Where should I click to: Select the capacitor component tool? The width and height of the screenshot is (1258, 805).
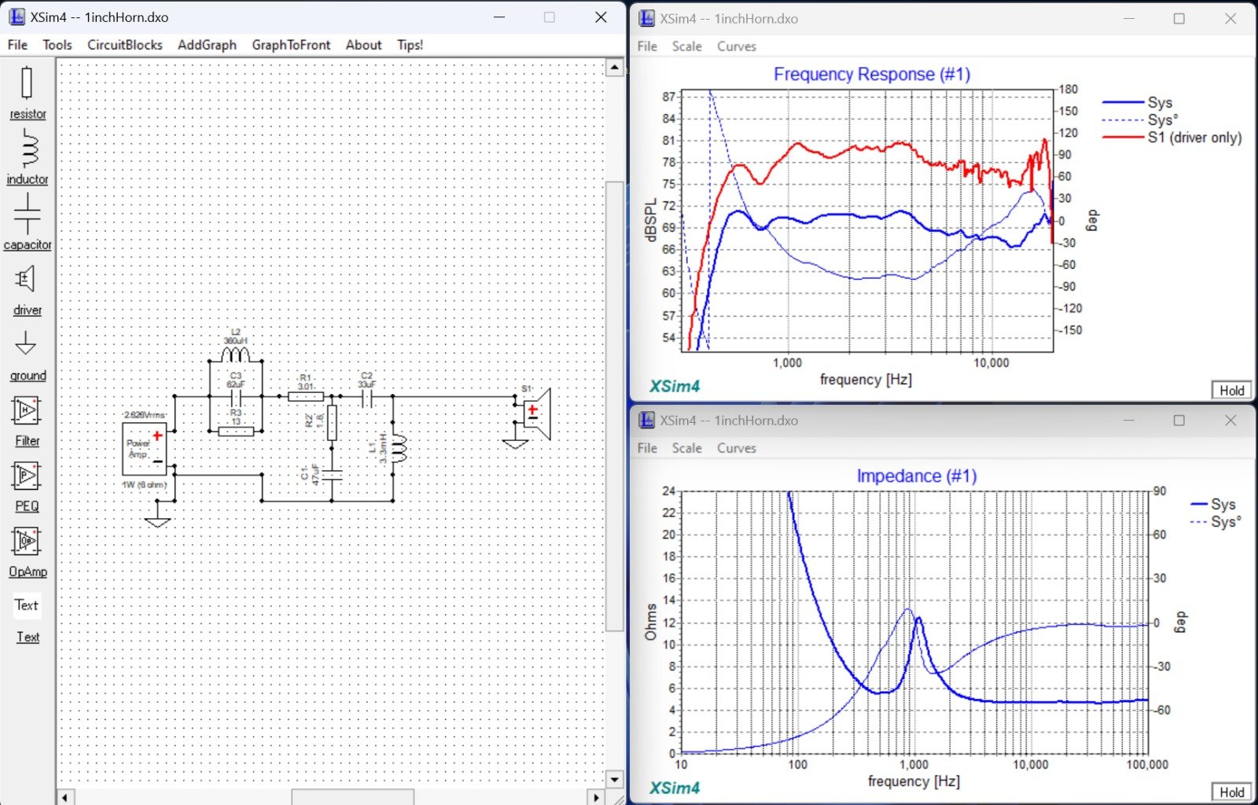click(x=28, y=223)
